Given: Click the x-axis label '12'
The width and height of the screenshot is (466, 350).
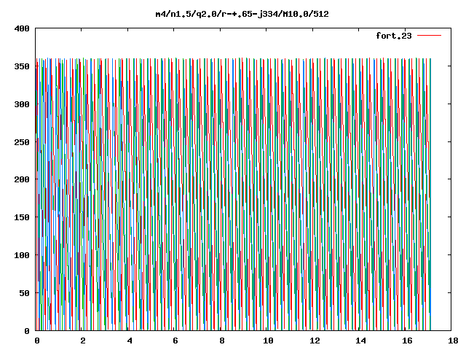Looking at the screenshot, I should (315, 341).
